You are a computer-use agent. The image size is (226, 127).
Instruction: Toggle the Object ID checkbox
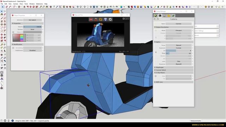point(13,32)
